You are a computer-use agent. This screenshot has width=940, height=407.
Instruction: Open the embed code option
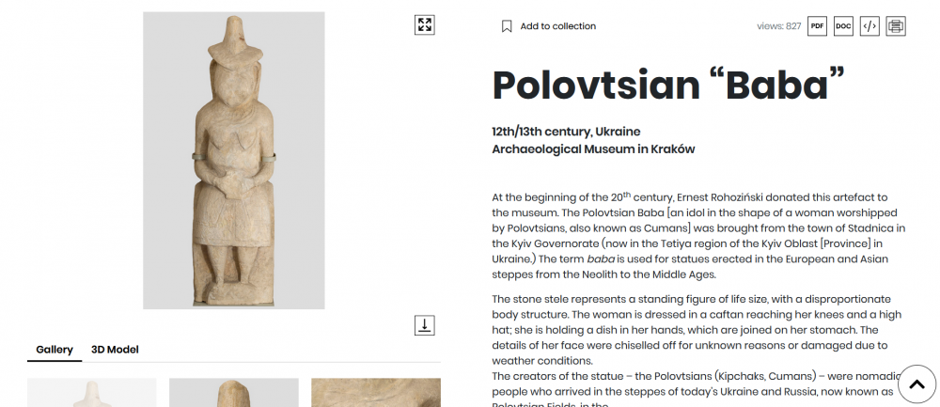869,26
